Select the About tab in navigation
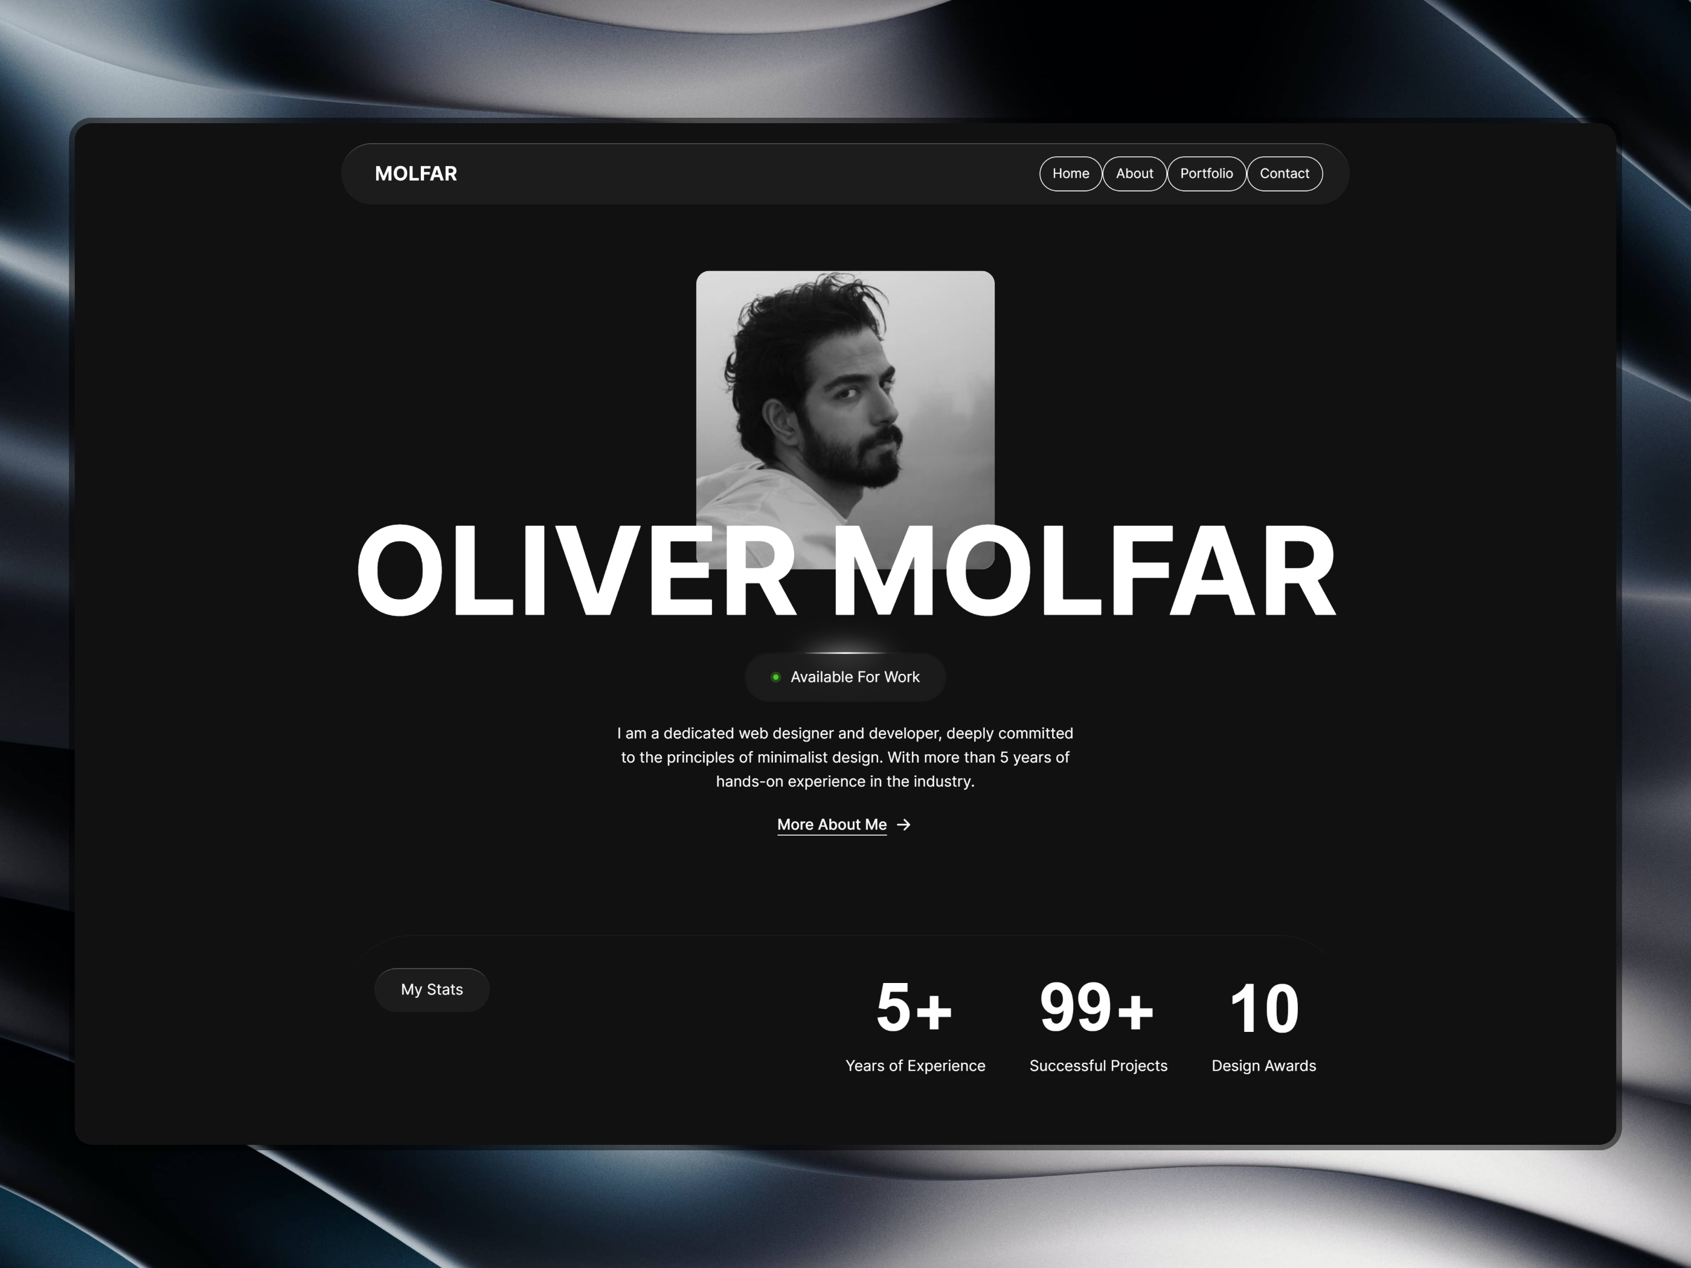Viewport: 1691px width, 1268px height. [1133, 173]
